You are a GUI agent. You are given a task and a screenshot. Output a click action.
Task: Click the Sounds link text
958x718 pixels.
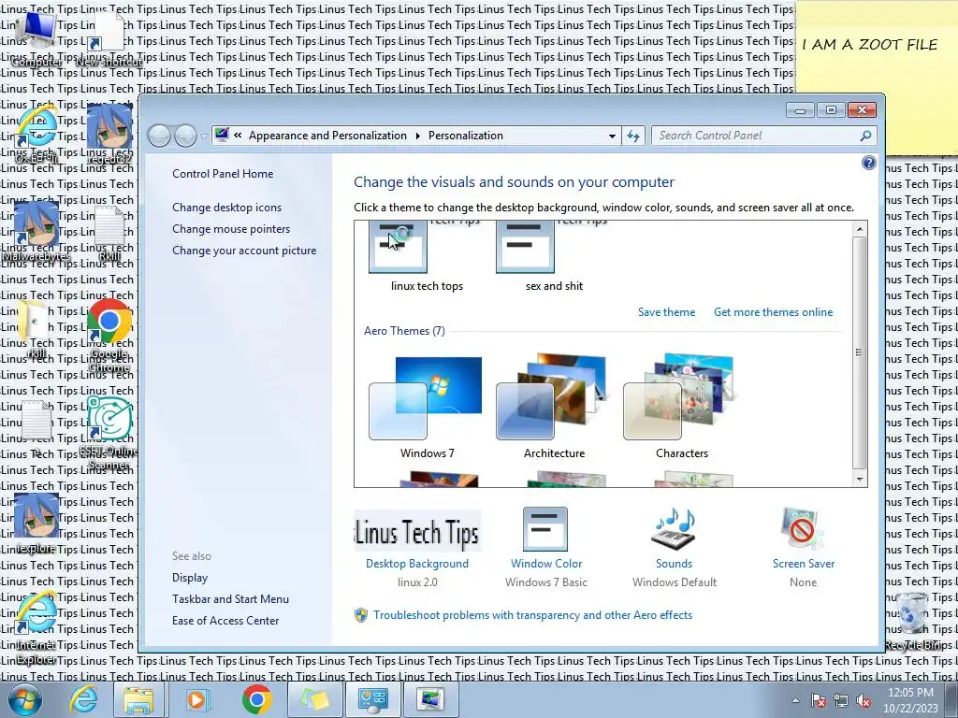pos(674,564)
